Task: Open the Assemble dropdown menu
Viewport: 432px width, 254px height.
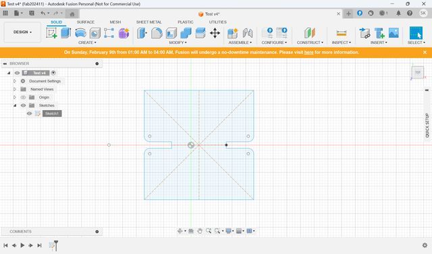Action: (240, 43)
